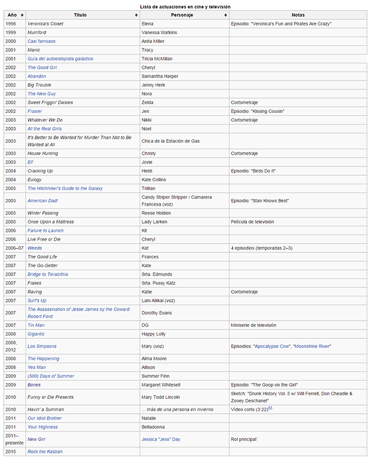Open the Gigantic film link

(36, 334)
